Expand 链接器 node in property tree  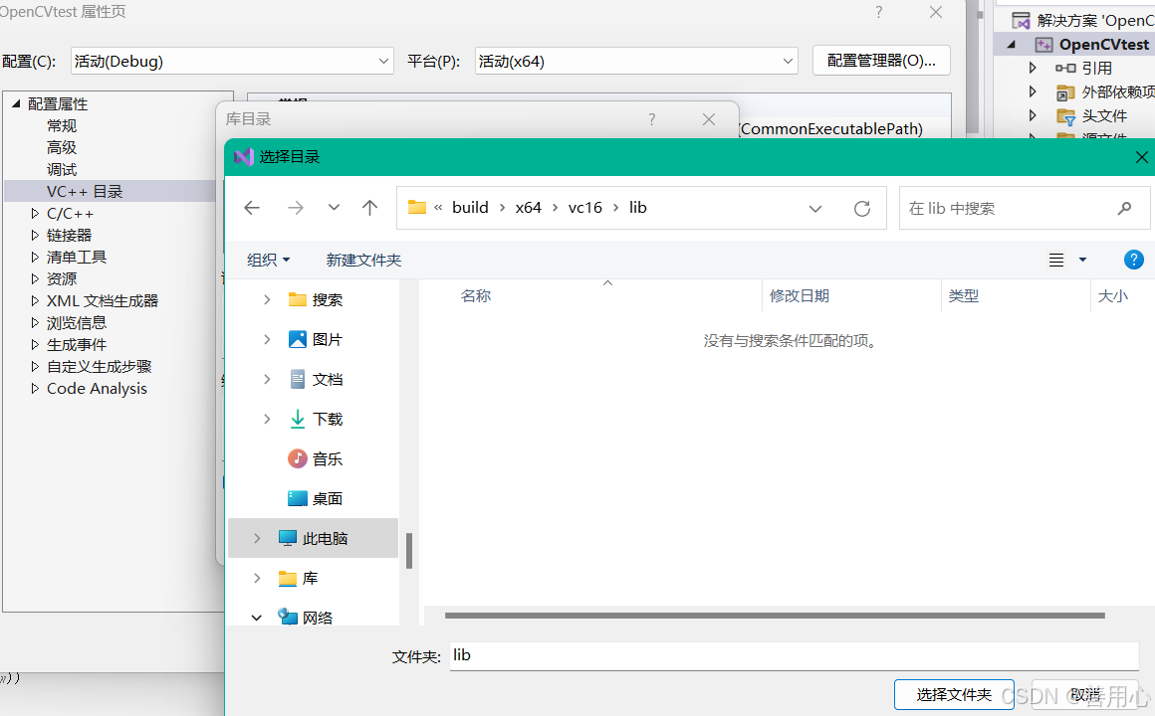pos(34,235)
